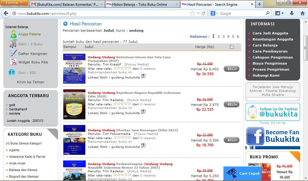Buy the Otoritas Jasa Keuangan book
The height and width of the screenshot is (181, 308).
tap(231, 140)
